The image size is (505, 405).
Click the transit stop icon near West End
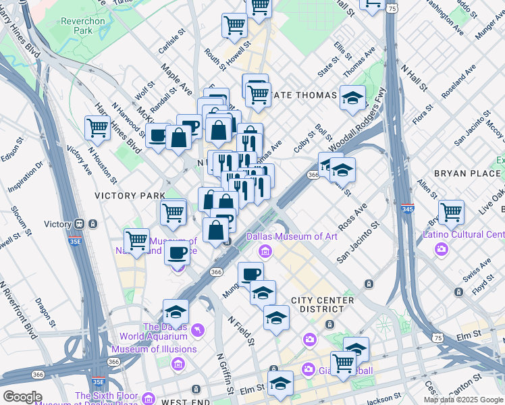click(196, 389)
